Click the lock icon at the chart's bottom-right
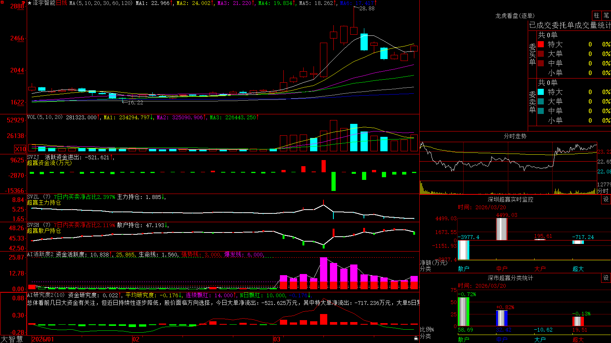This screenshot has width=611, height=343. (x=416, y=338)
